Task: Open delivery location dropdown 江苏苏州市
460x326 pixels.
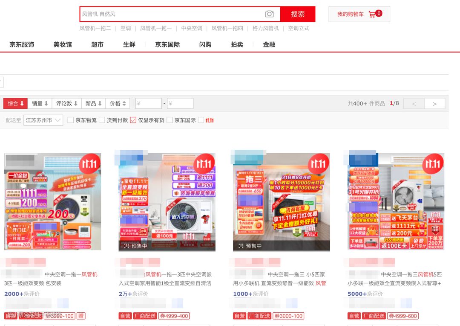Action: (43, 120)
